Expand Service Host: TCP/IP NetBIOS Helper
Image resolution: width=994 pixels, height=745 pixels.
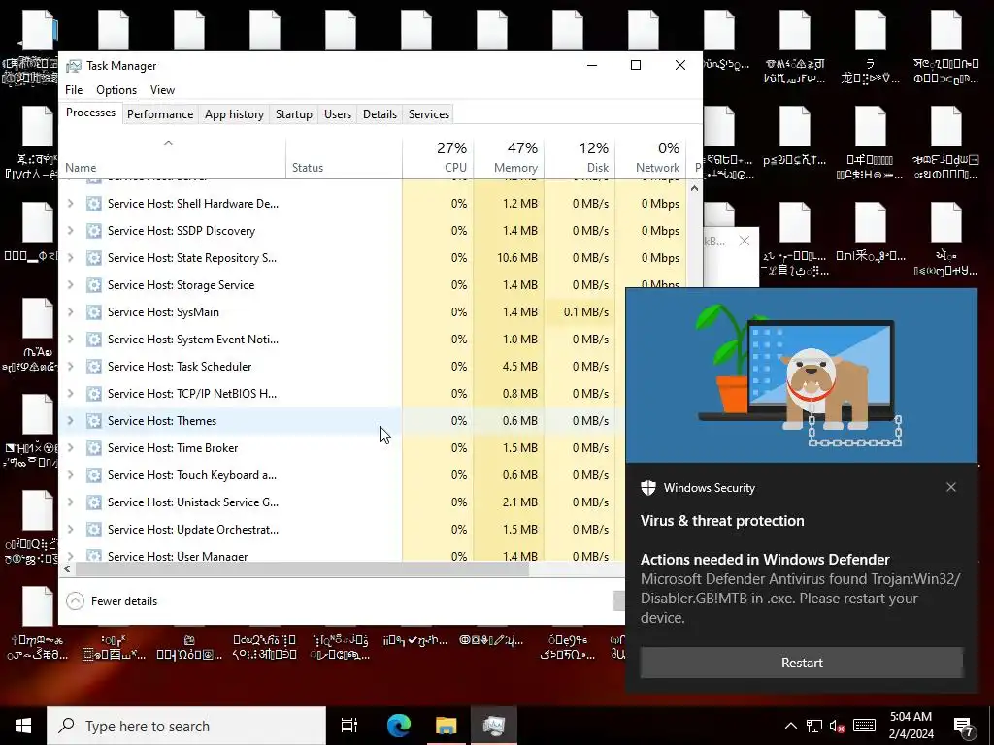70,394
